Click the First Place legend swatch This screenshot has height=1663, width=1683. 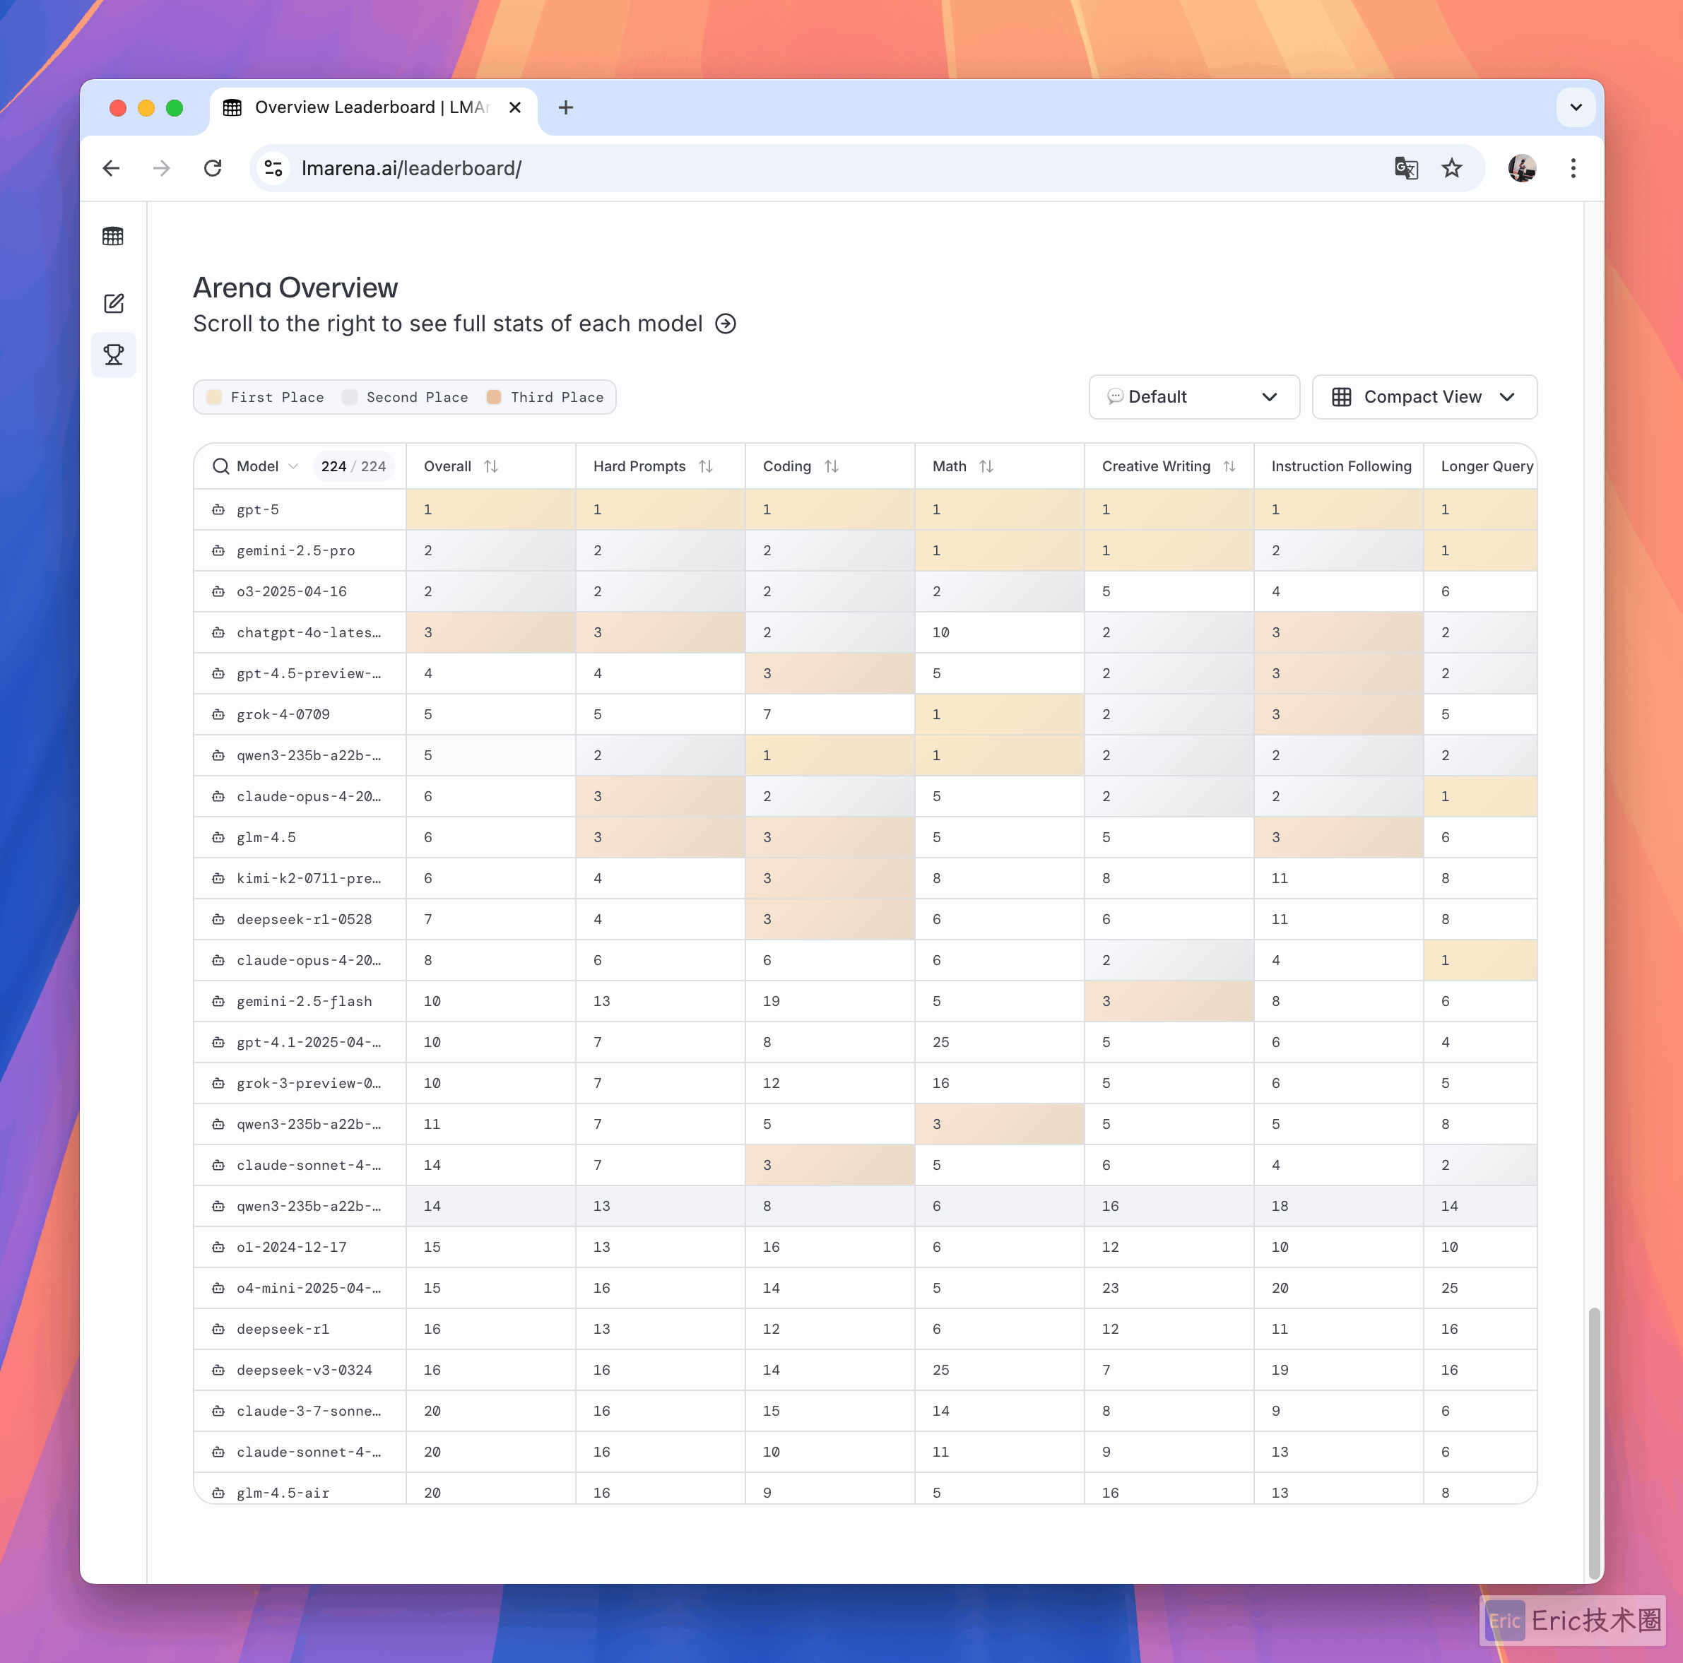click(x=214, y=396)
